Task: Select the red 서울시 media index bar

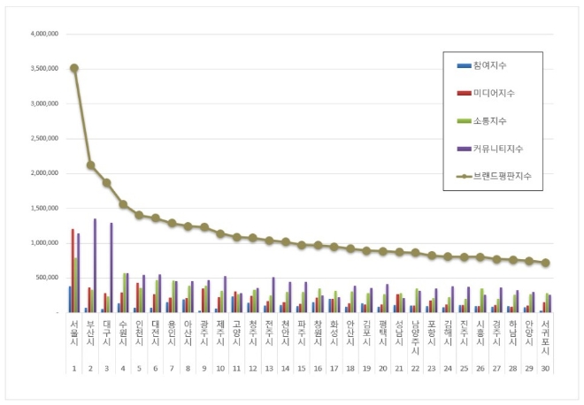Action: [73, 270]
